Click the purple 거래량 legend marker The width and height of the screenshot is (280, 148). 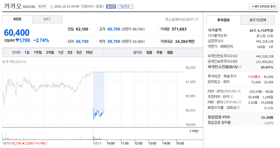pyautogui.click(x=190, y=131)
